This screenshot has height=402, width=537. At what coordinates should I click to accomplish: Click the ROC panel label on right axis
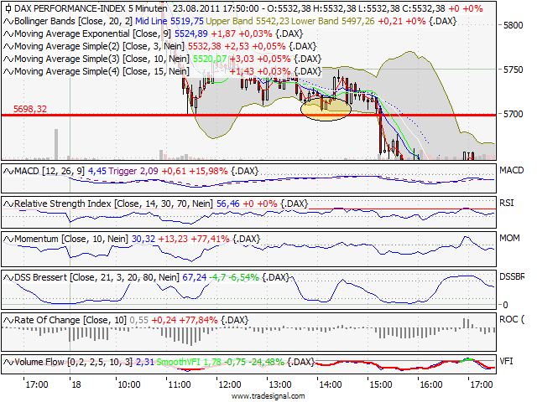(x=511, y=319)
